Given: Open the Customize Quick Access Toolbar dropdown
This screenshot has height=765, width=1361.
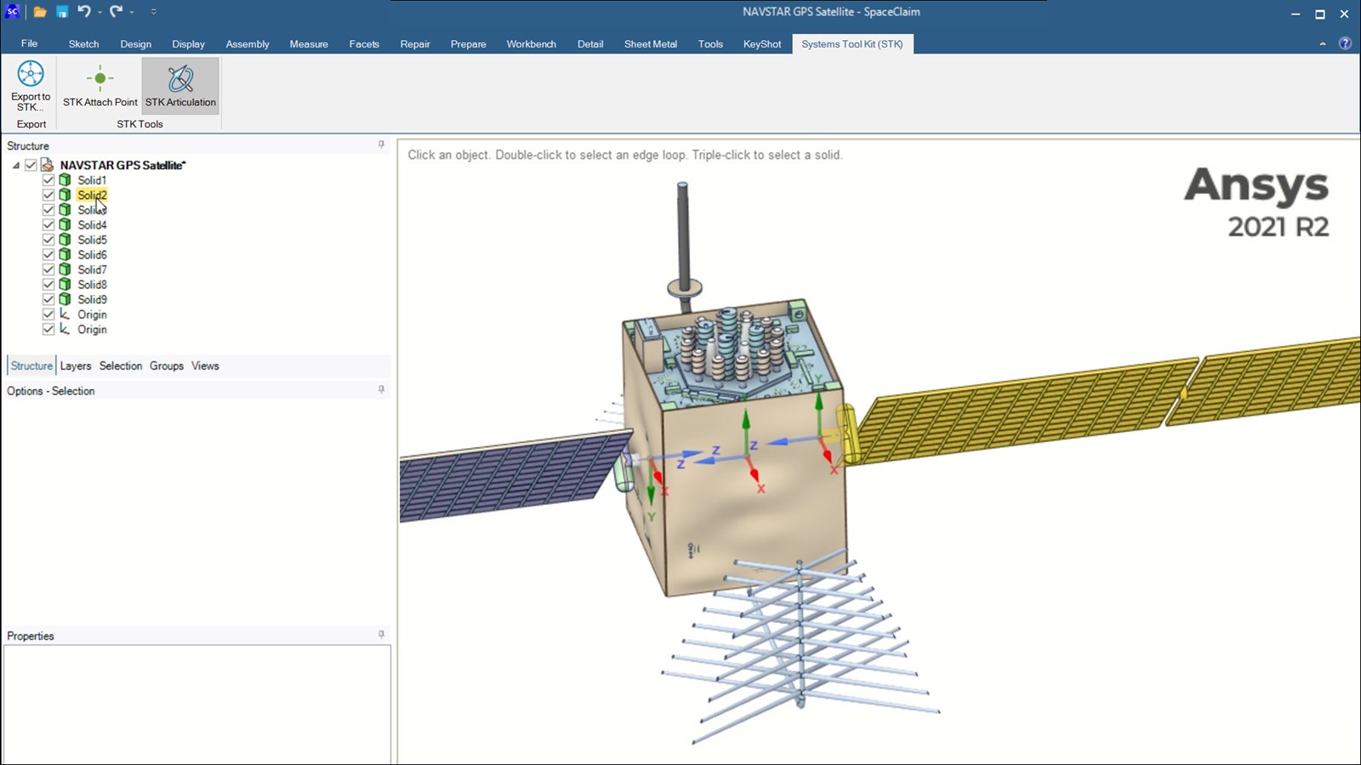Looking at the screenshot, I should tap(153, 13).
